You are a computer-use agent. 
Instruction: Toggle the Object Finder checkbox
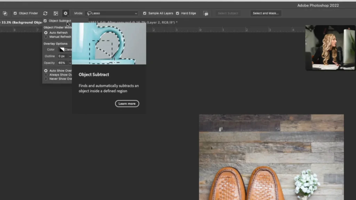coord(15,14)
